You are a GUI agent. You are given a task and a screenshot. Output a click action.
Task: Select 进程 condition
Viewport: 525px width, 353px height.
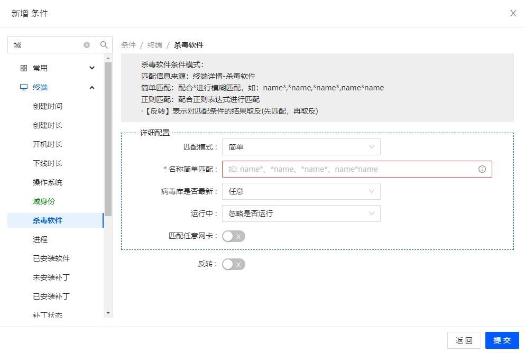point(40,239)
